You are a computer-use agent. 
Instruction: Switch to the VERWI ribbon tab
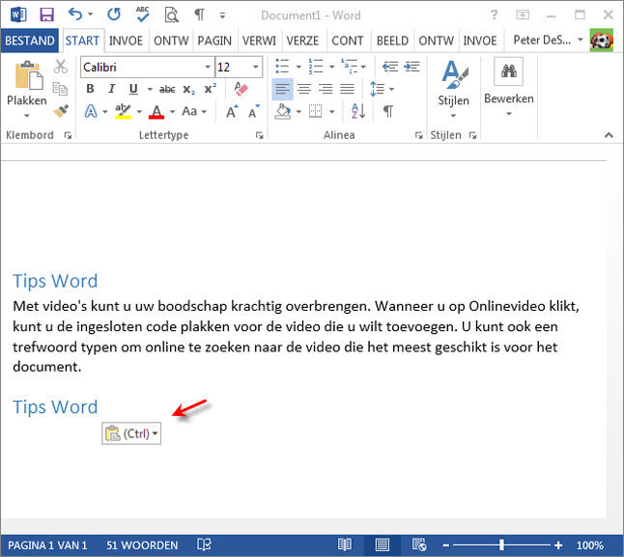coord(259,41)
